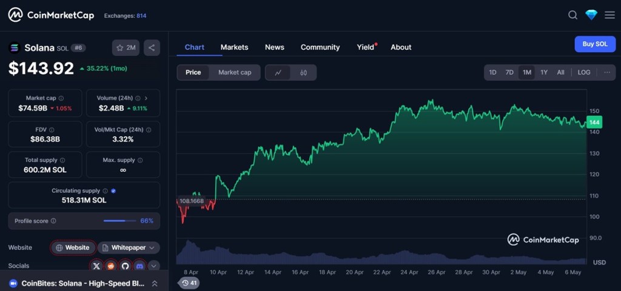Add Solana to watchlist via star button
621x291 pixels.
[126, 48]
